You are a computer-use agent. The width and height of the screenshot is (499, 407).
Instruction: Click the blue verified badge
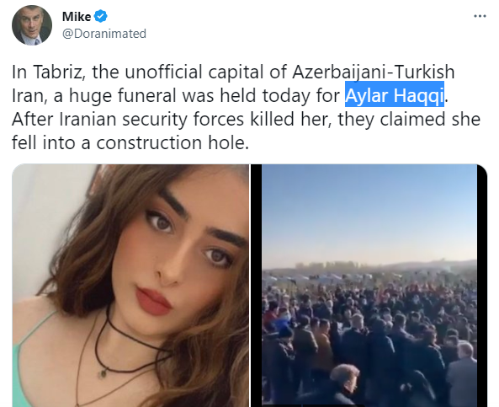pyautogui.click(x=101, y=16)
